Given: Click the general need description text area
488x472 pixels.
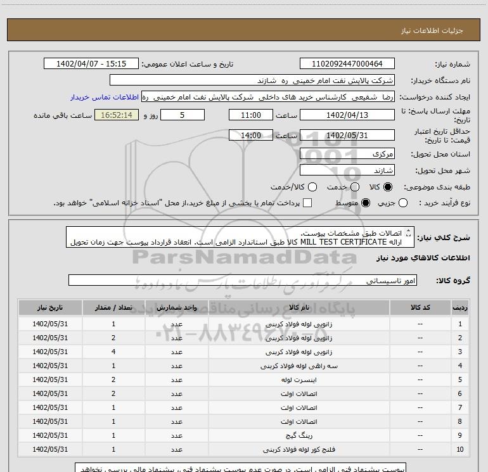Looking at the screenshot, I should (240, 238).
